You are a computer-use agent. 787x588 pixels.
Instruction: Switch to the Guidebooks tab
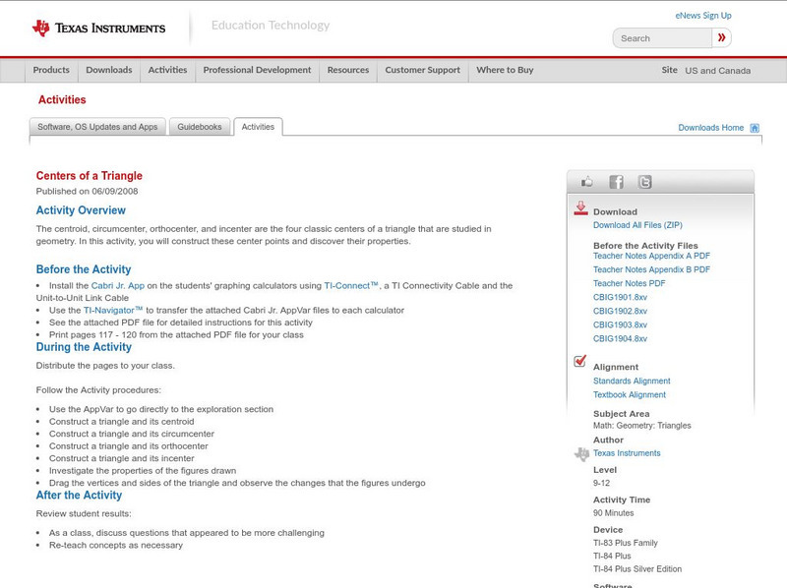coord(200,127)
